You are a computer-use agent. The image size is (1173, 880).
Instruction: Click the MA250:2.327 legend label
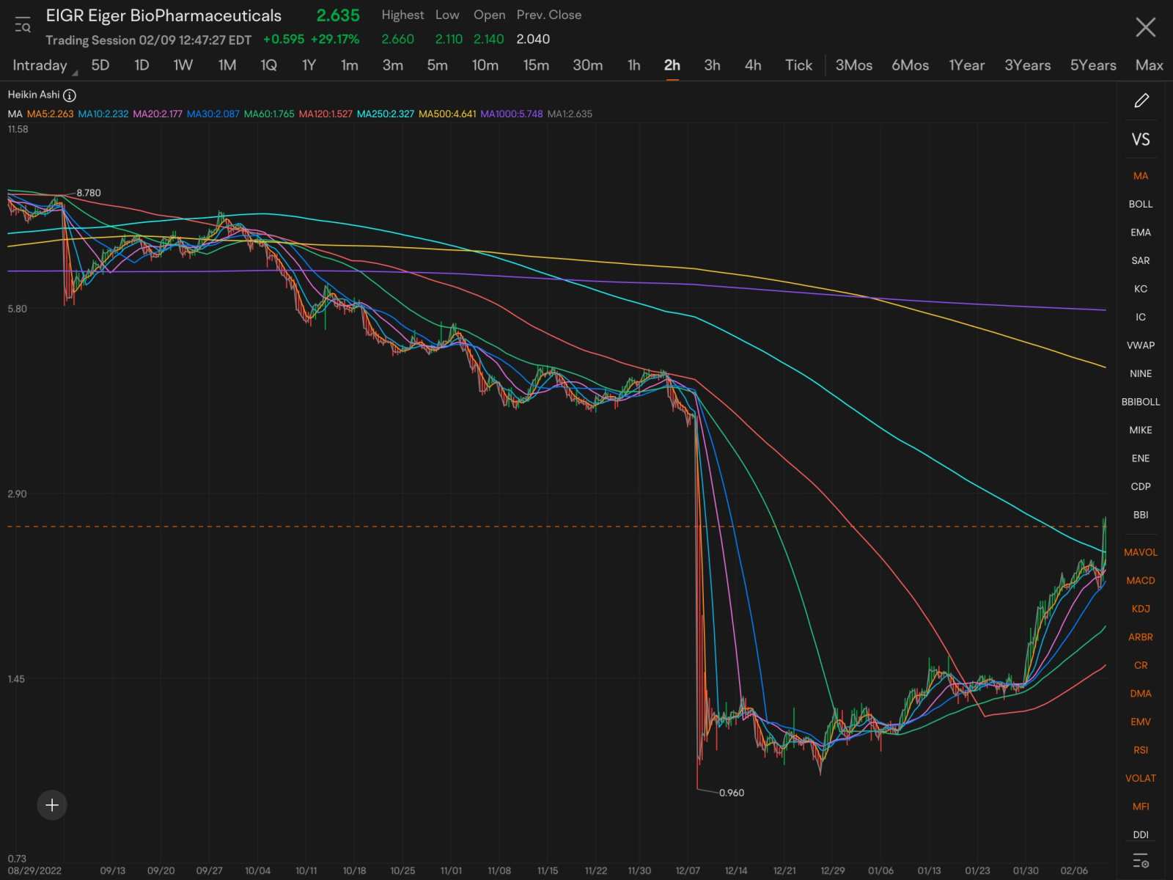click(386, 114)
